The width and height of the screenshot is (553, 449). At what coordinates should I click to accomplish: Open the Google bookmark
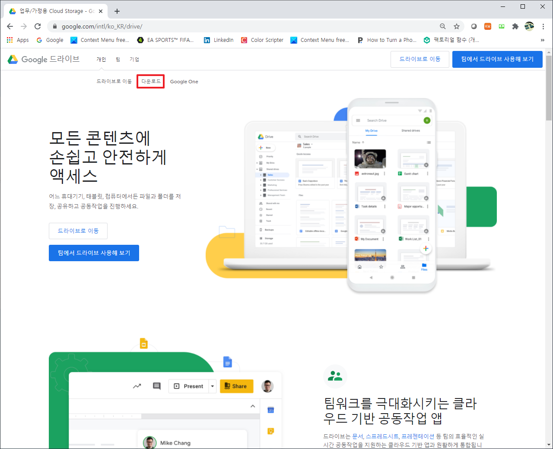(x=50, y=40)
